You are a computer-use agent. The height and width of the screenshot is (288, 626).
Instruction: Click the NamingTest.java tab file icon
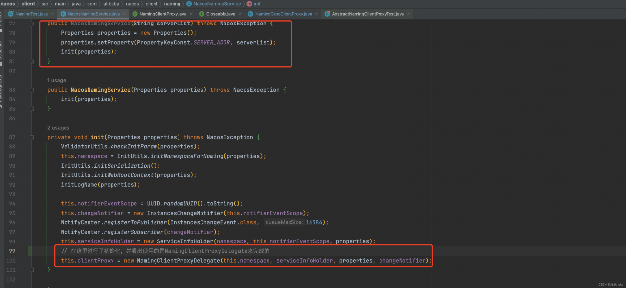click(11, 14)
